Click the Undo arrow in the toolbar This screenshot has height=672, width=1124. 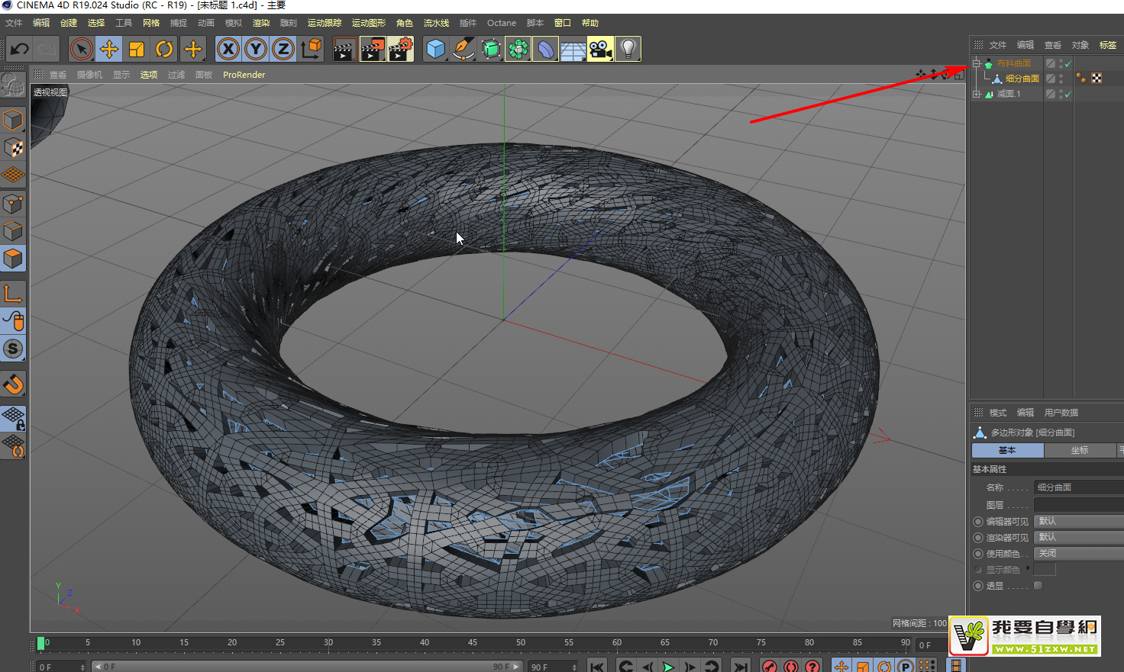click(x=20, y=50)
